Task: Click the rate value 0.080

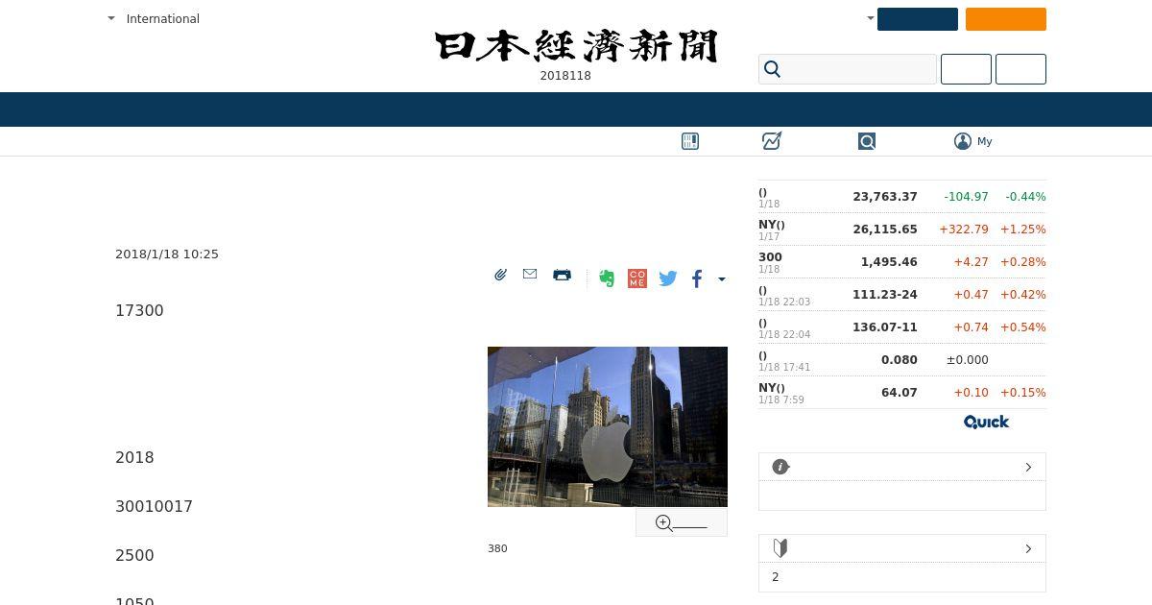Action: 900,360
